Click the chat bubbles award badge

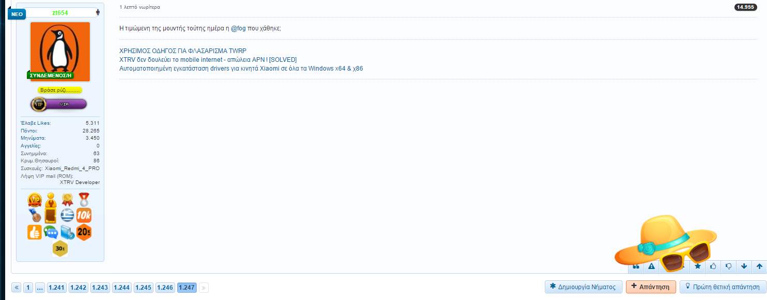click(x=51, y=232)
